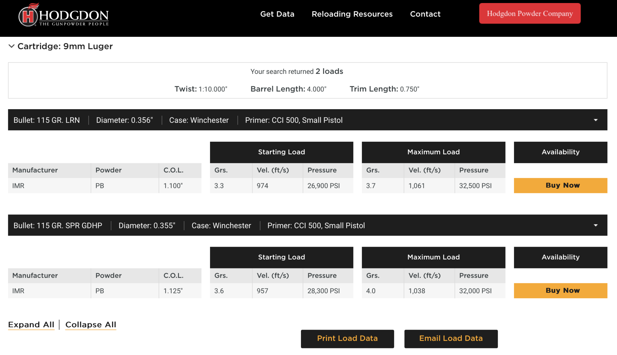Click the Collapse All link
Screen dimensions: 617x355
click(x=91, y=325)
